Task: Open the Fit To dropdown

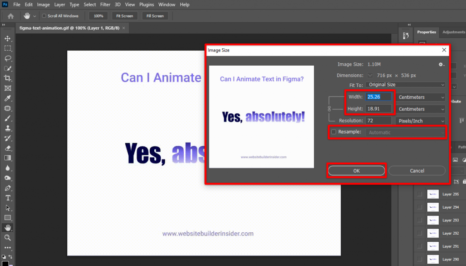Action: point(405,85)
